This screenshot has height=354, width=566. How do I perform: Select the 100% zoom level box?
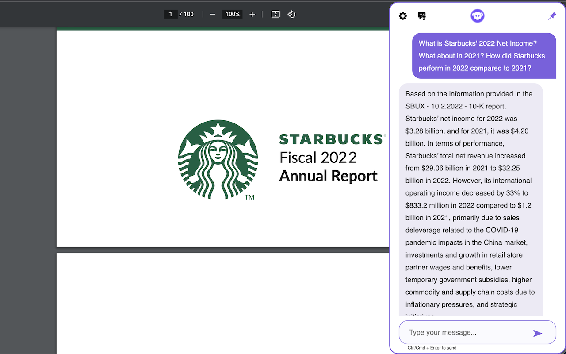[232, 14]
